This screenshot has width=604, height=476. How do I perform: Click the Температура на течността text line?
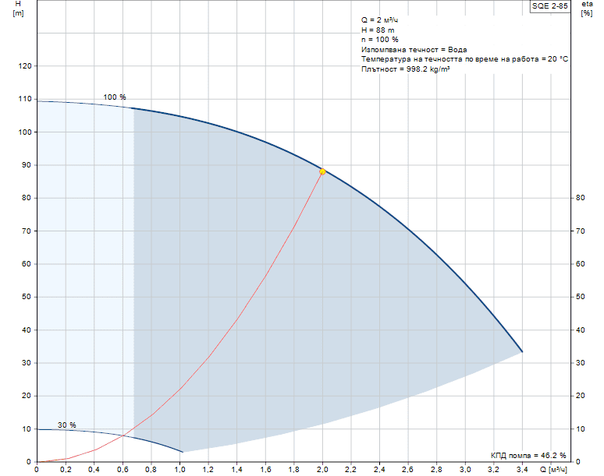[x=464, y=60]
